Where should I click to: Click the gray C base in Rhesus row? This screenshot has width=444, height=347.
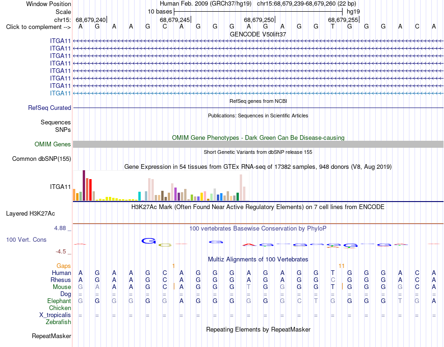pos(333,280)
